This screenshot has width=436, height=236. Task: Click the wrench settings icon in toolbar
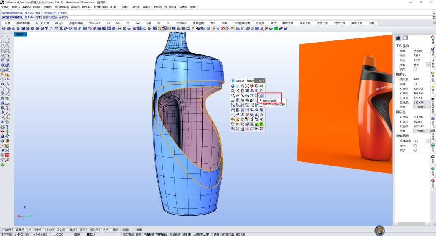198,29
